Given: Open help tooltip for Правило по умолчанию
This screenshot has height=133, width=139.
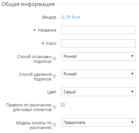Looking at the screenshot, I should (54, 107).
